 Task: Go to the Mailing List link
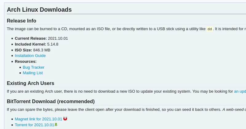pos(33,73)
